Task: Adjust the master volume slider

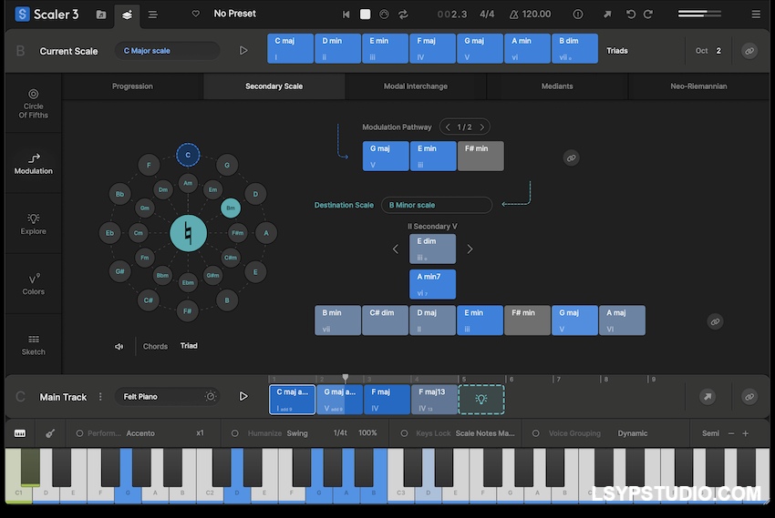Action: (699, 14)
